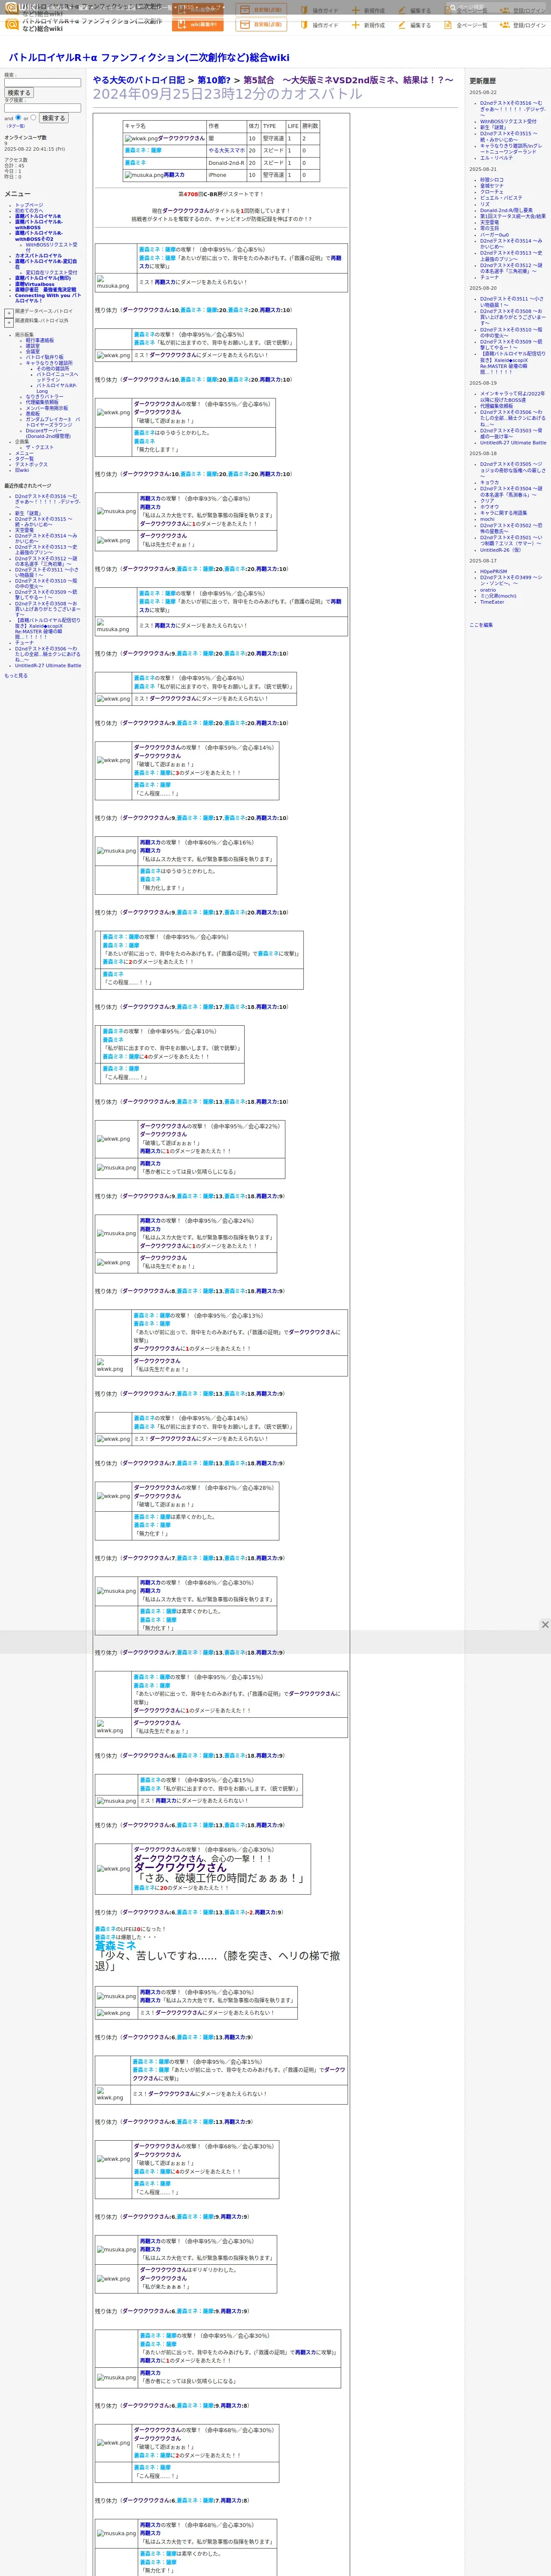Click the 登録/ログイン people icon
The height and width of the screenshot is (2576, 551).
click(x=505, y=25)
